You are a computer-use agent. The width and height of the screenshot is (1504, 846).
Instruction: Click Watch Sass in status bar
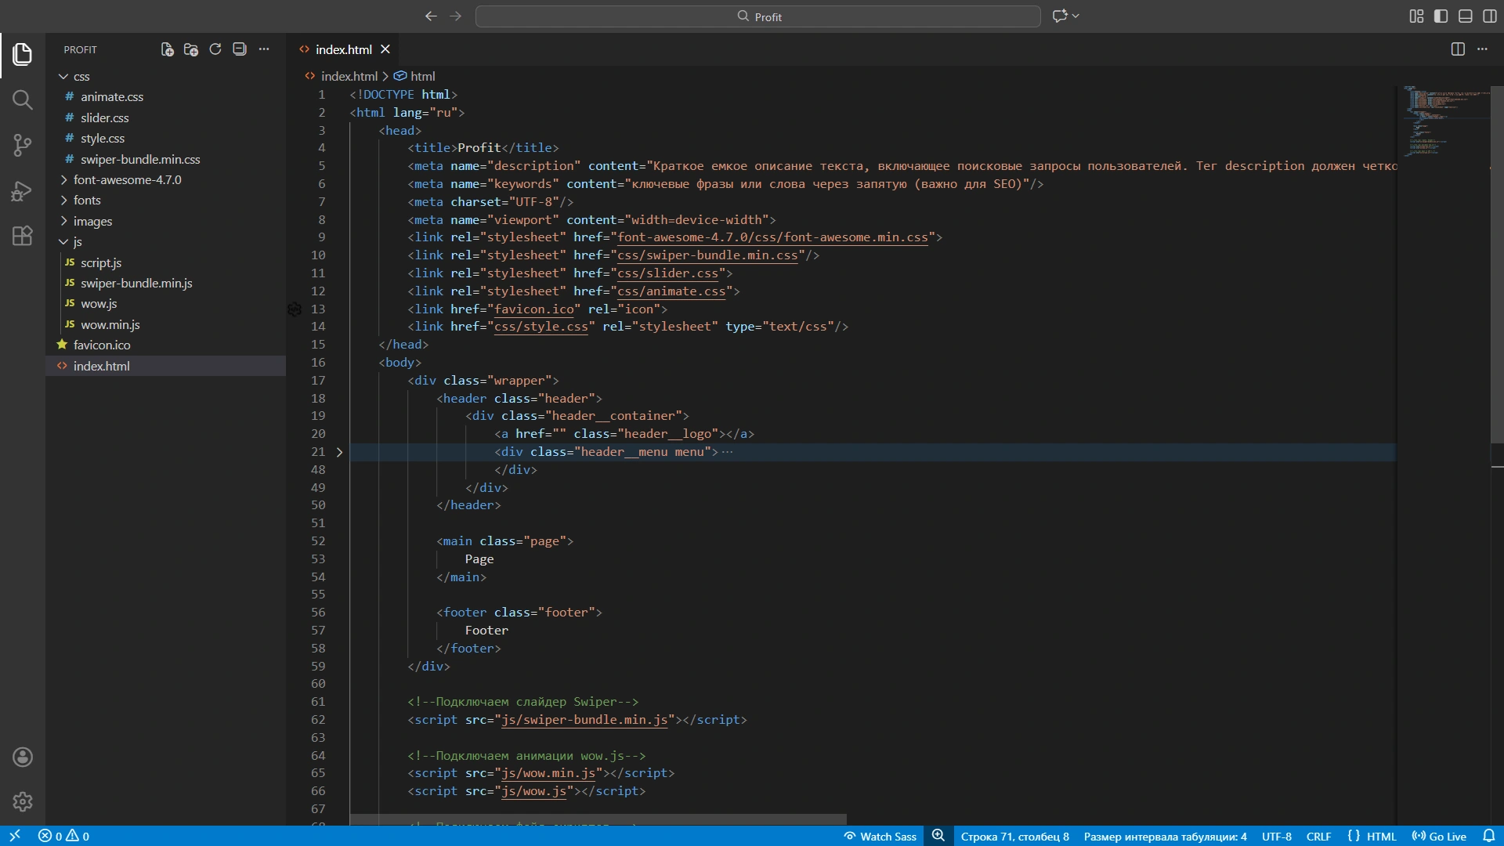coord(880,836)
